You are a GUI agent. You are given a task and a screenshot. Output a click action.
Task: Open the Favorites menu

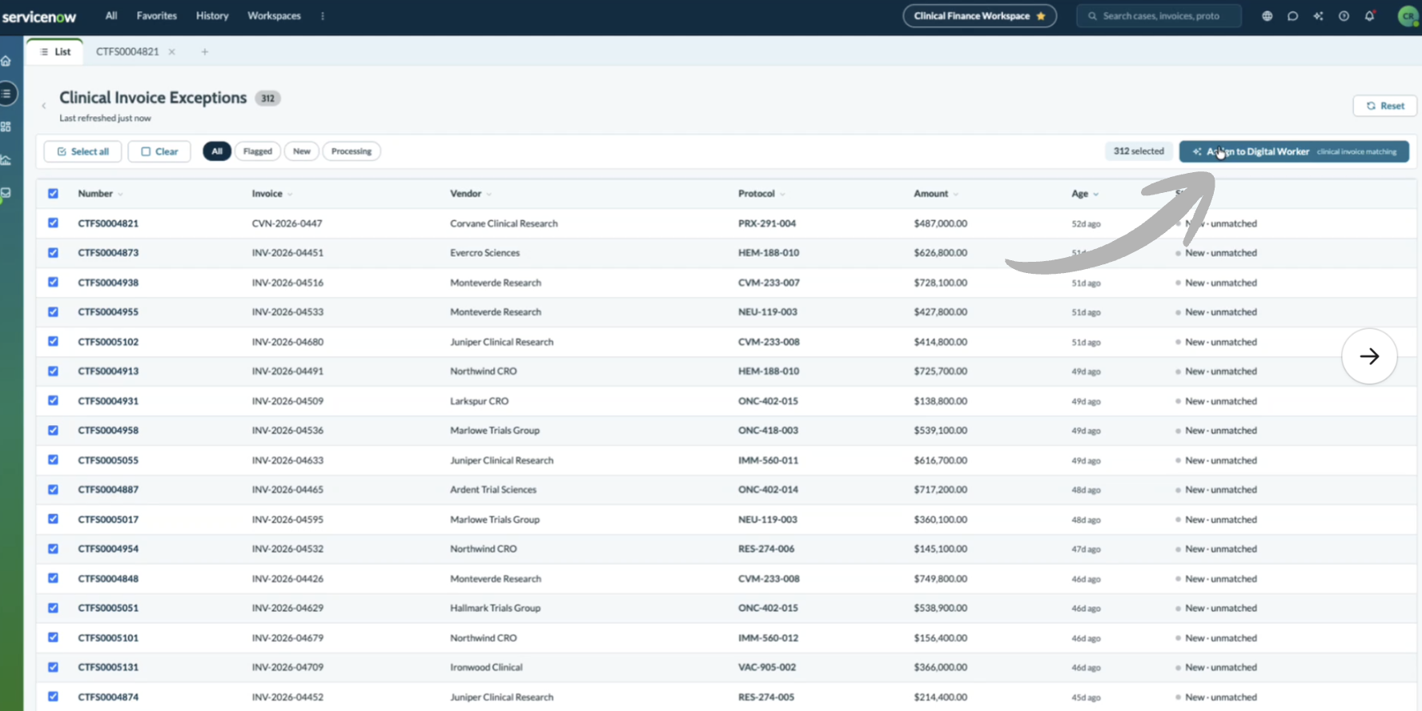[157, 16]
